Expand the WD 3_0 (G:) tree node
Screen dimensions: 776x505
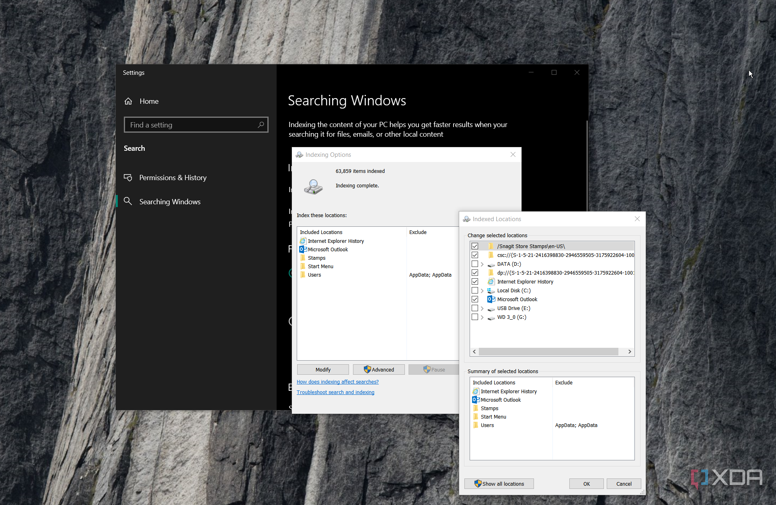pos(482,317)
